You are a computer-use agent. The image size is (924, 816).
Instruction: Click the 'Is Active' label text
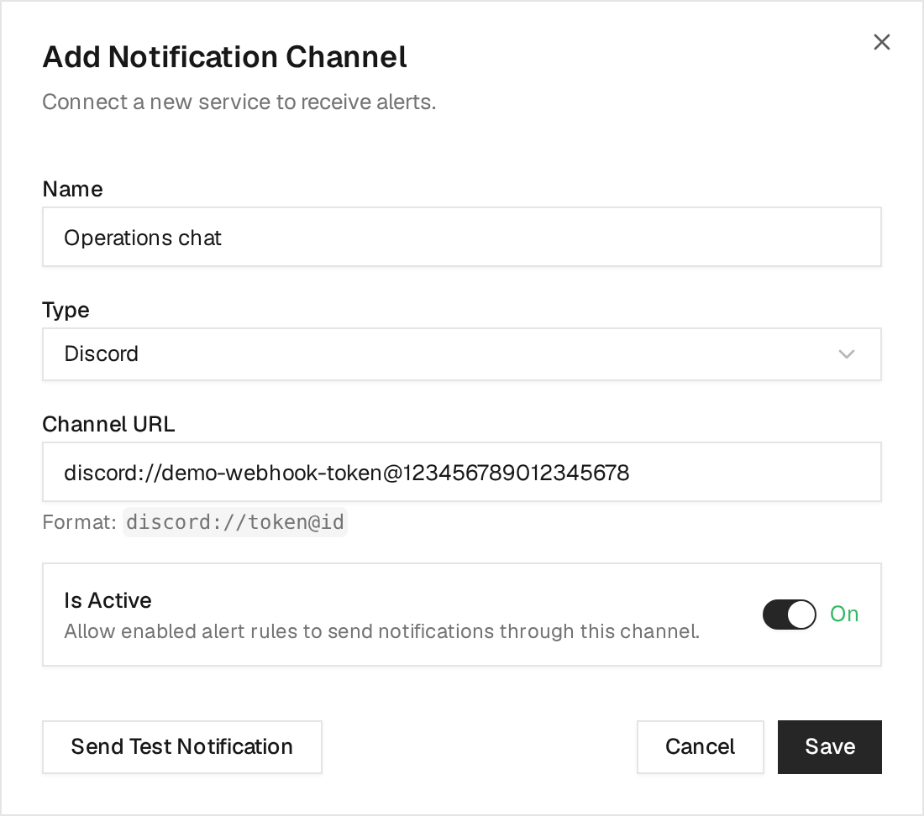coord(108,600)
